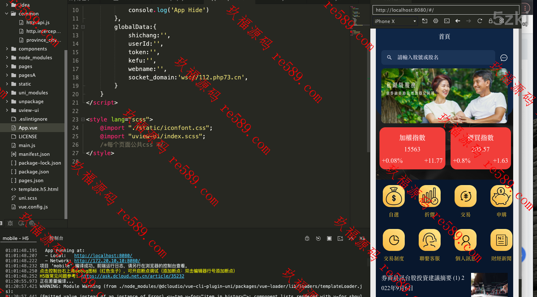Open preview settings gear icon
The image size is (537, 297).
(x=436, y=21)
